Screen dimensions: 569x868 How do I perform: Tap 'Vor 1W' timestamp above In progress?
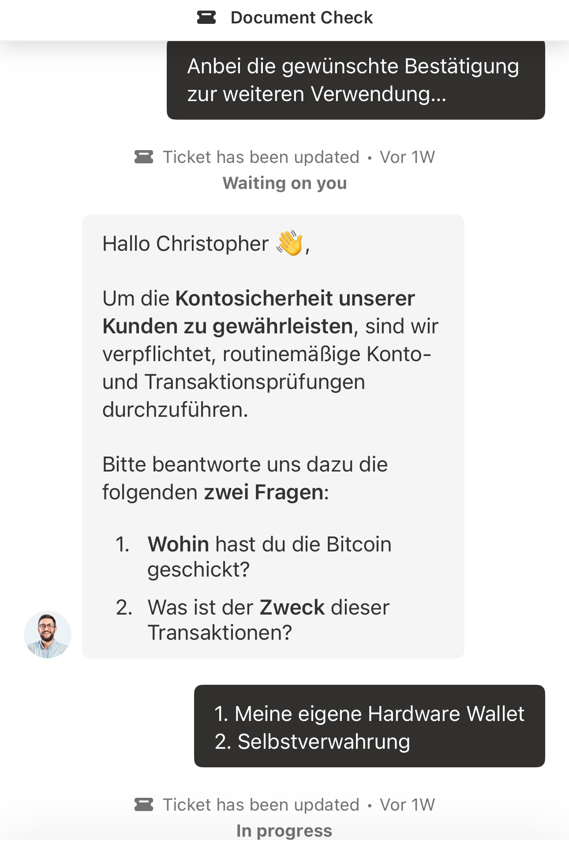(407, 805)
